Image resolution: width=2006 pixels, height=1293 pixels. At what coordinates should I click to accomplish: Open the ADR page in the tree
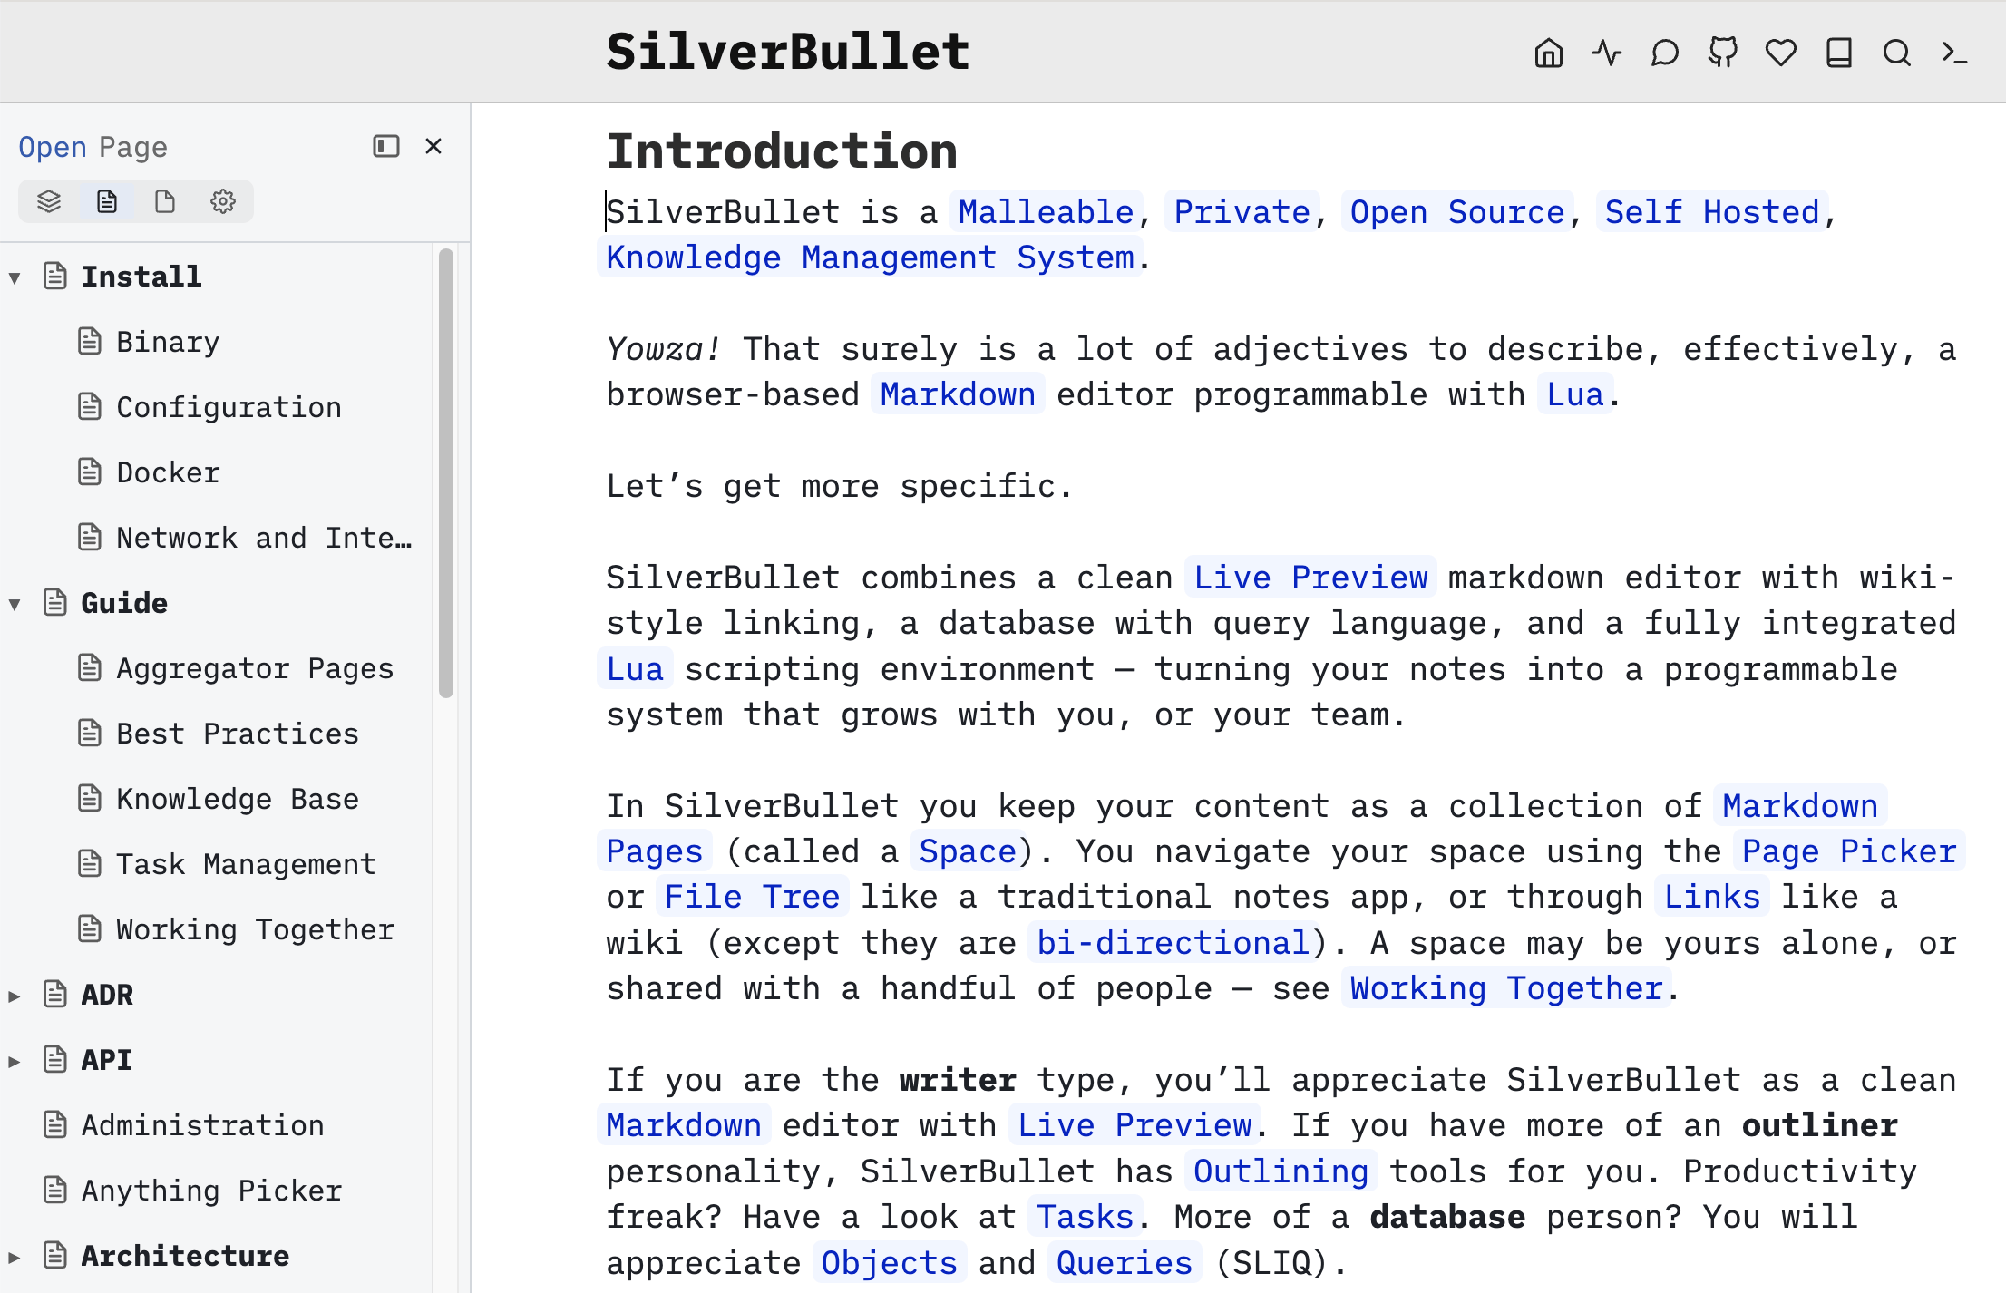[107, 995]
